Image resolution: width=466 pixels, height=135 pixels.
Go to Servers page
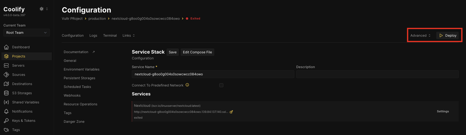point(18,66)
